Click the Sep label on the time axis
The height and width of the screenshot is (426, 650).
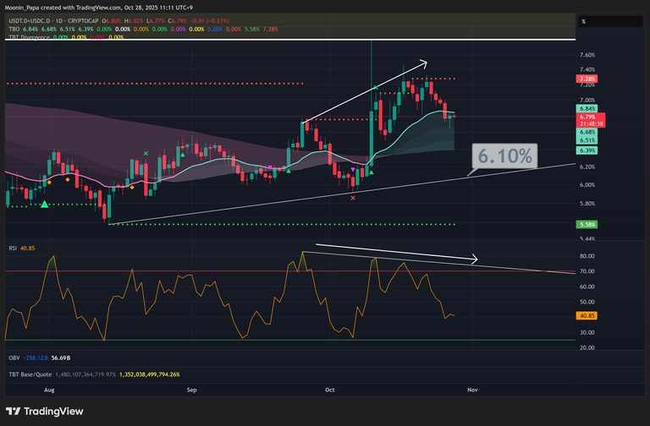pyautogui.click(x=192, y=390)
